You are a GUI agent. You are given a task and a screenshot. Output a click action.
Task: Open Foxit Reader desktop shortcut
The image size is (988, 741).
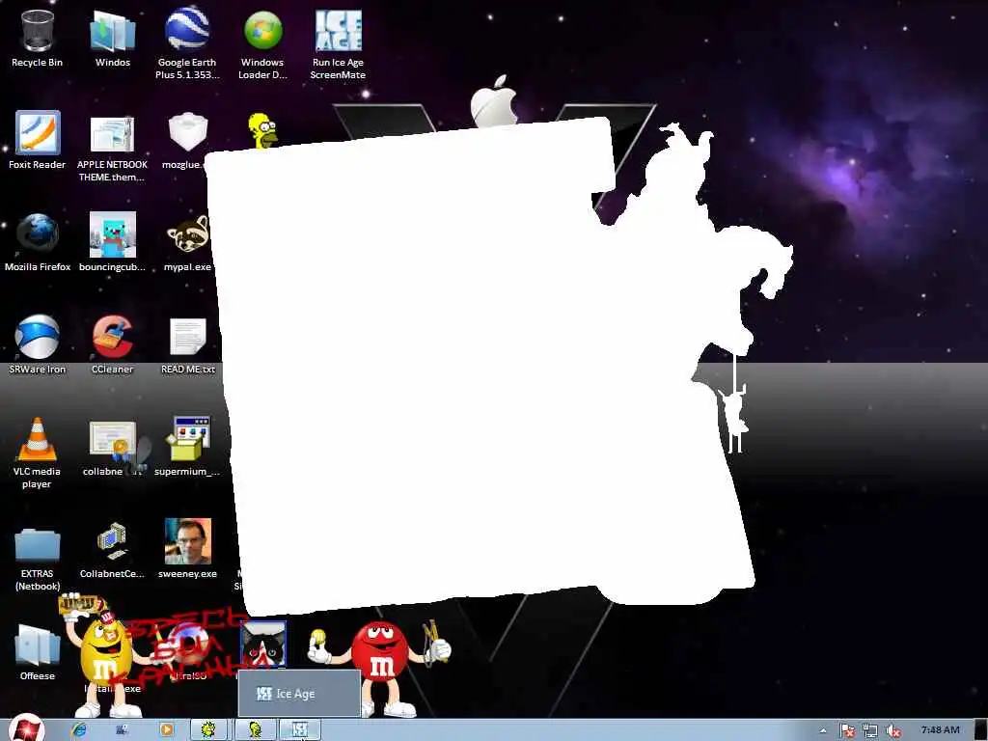coord(38,140)
